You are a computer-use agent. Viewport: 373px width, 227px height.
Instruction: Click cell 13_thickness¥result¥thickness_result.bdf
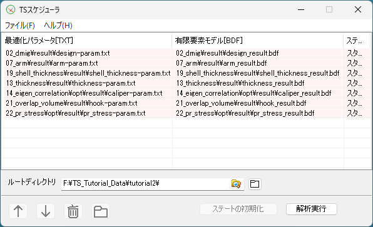point(258,83)
